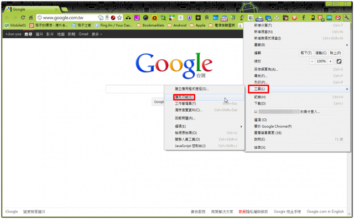The width and height of the screenshot is (354, 219).
Task: Go to the home page icon
Action: [31, 18]
